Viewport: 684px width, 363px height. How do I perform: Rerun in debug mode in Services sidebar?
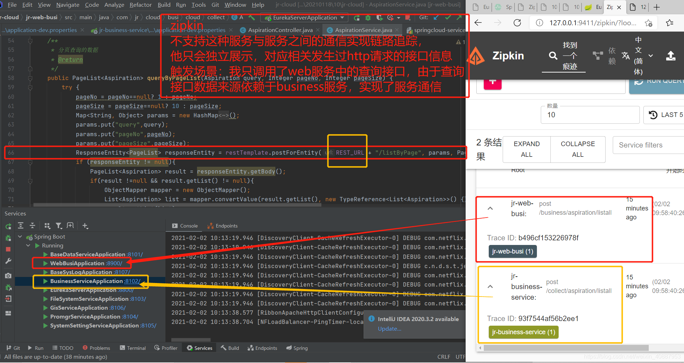pos(8,238)
